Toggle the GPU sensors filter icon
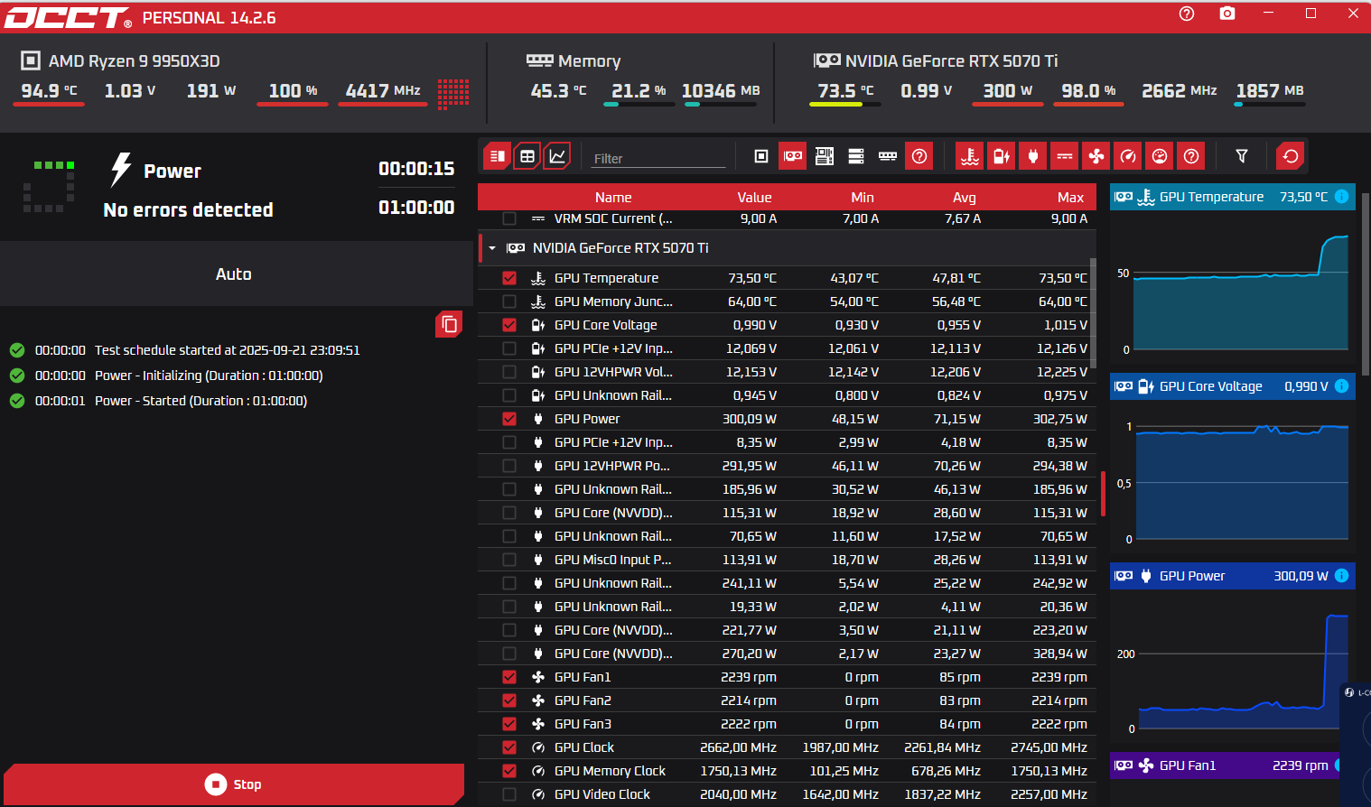The image size is (1371, 807). pos(793,156)
